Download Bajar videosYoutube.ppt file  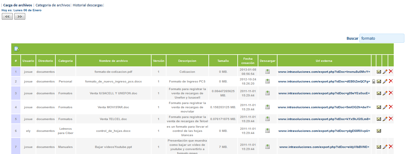(x=267, y=147)
